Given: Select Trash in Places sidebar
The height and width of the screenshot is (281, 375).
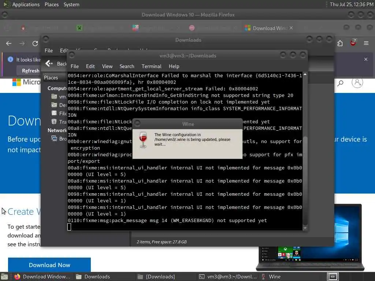Looking at the screenshot, I should pyautogui.click(x=59, y=121).
